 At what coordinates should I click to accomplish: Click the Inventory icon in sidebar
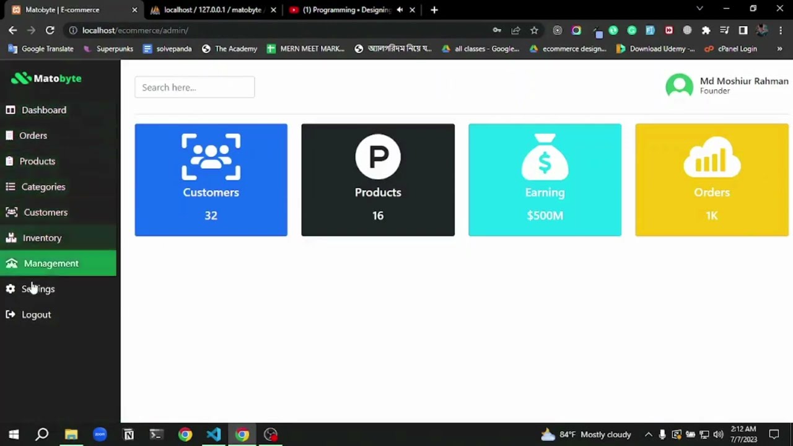pyautogui.click(x=11, y=238)
